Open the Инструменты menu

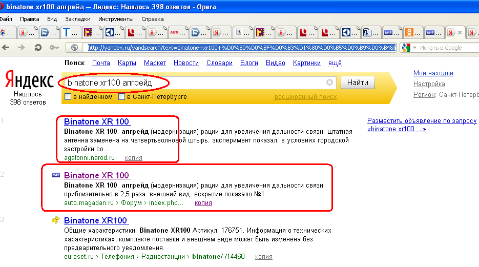coord(116,19)
